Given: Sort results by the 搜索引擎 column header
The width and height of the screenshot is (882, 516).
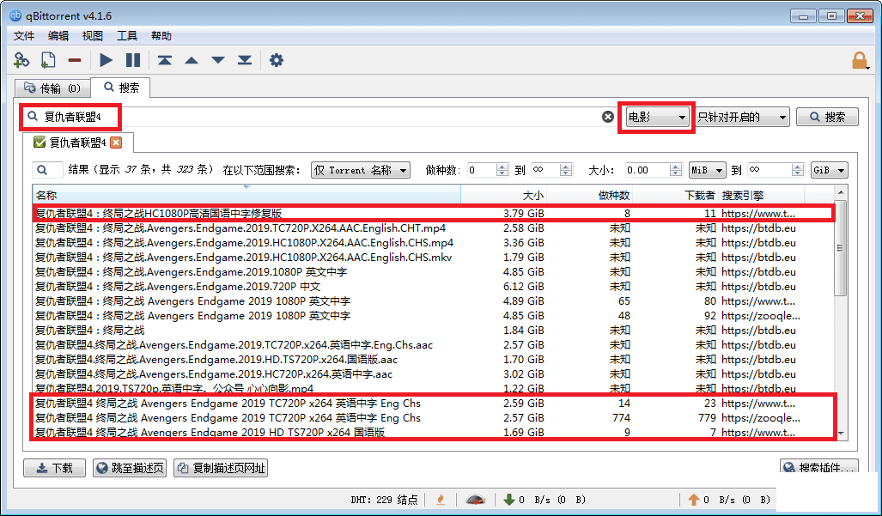Looking at the screenshot, I should 762,195.
